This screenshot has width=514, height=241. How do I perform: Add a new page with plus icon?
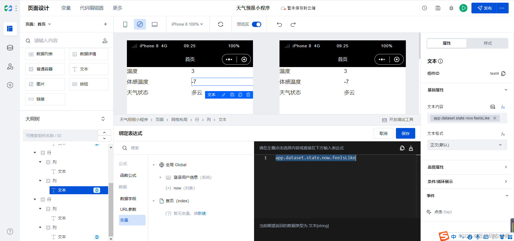click(x=105, y=24)
